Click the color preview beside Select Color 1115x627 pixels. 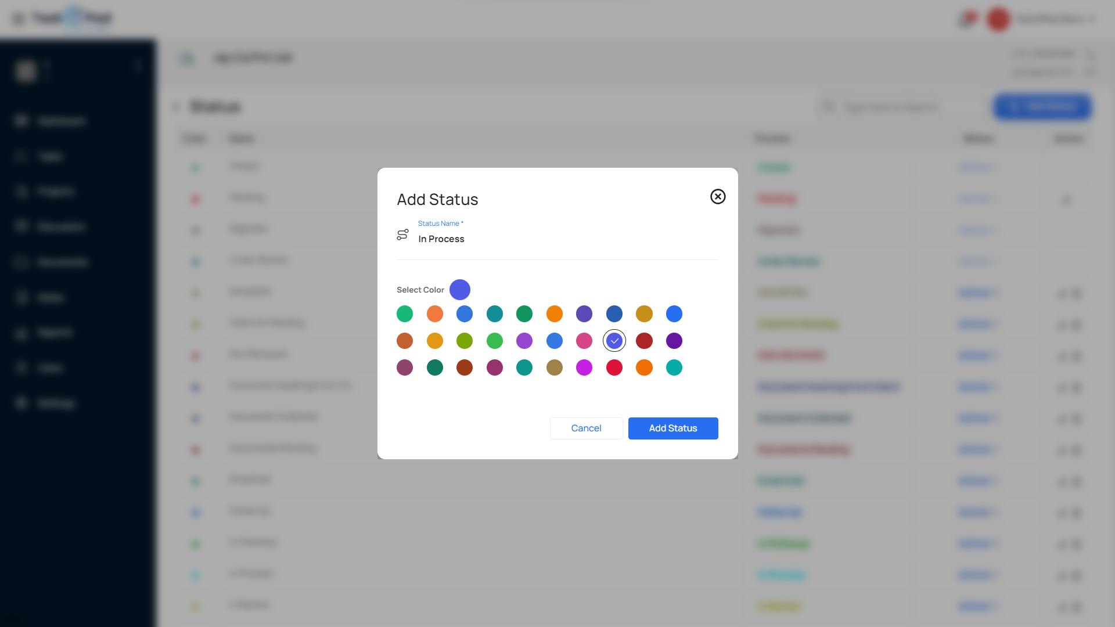[x=459, y=290]
